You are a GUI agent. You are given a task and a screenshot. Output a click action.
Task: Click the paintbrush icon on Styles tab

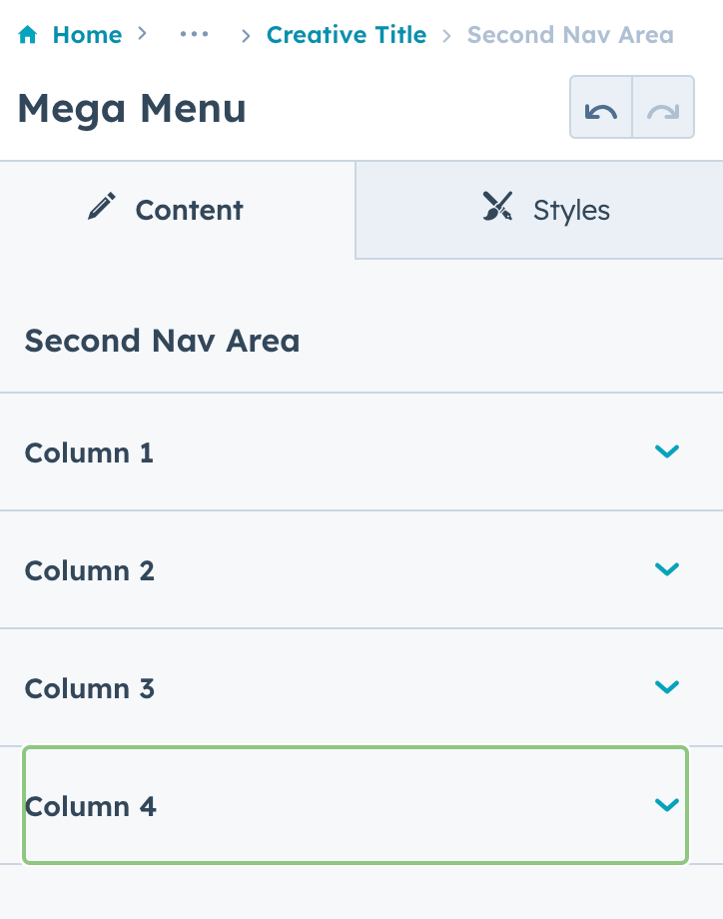pos(497,208)
